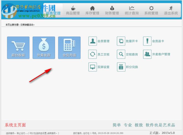Click the 厨打服务 status bar message

[x=98, y=133]
